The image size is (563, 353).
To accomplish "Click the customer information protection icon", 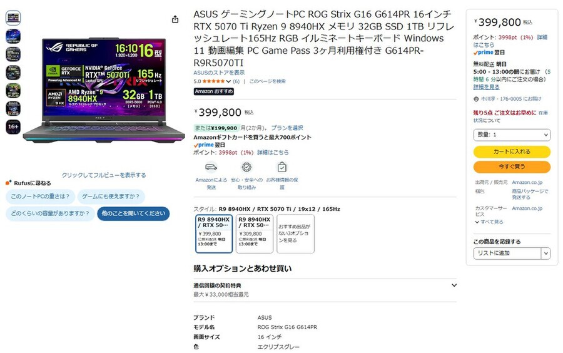I will [x=282, y=167].
